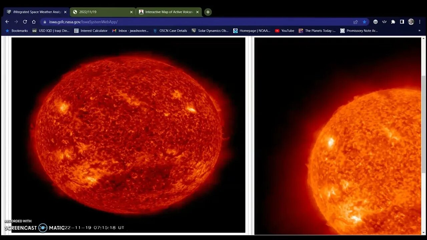View site security lock info
Image resolution: width=427 pixels, height=240 pixels.
point(45,22)
